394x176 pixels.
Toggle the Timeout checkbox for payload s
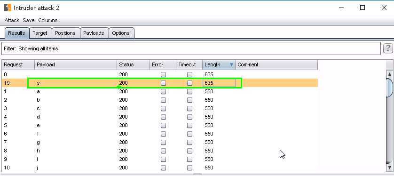point(189,83)
